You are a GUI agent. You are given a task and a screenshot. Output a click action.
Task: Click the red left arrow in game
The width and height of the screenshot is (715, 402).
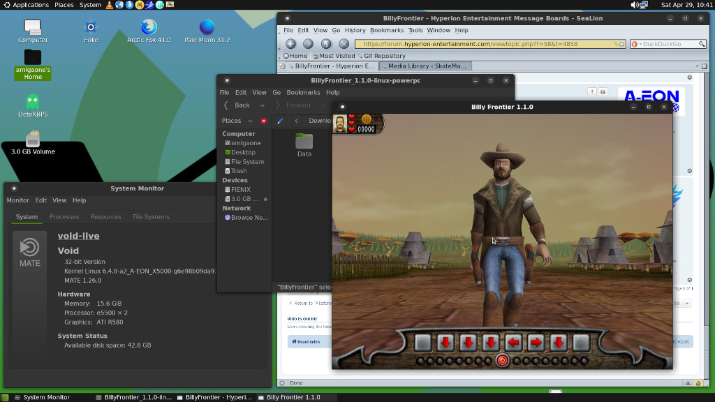(x=513, y=342)
